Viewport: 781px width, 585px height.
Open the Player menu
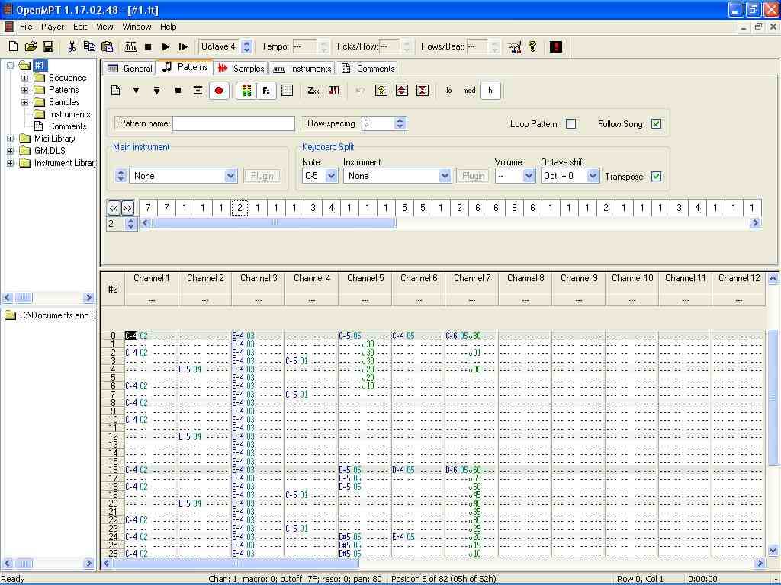pyautogui.click(x=53, y=27)
